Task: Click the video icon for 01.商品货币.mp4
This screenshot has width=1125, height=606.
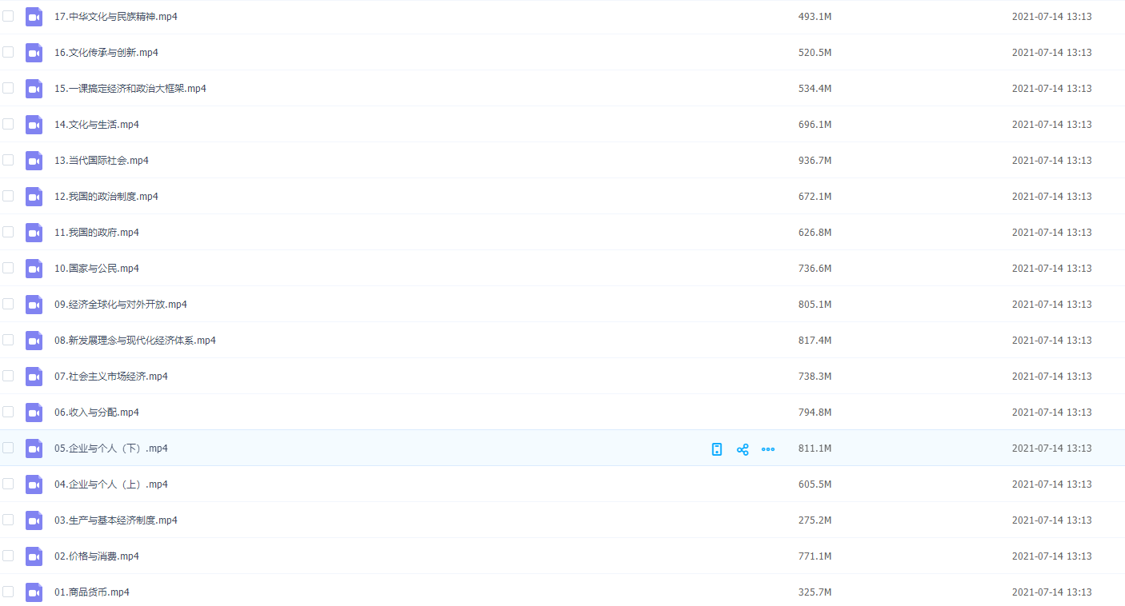Action: click(34, 592)
